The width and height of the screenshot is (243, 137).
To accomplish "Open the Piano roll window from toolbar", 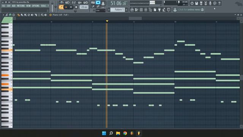I will point(137,10).
